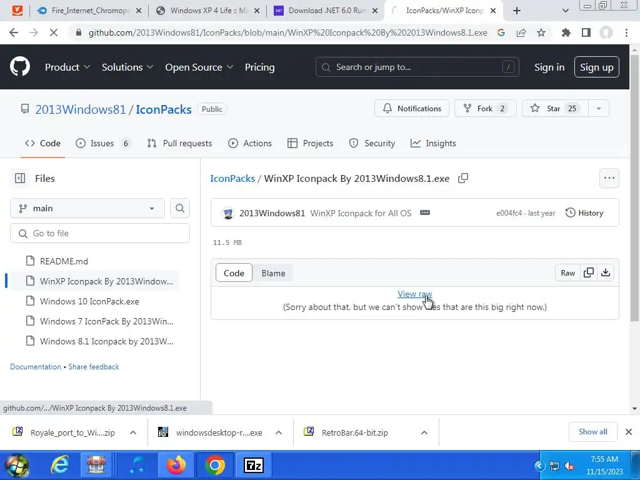Download the raw file icon
Viewport: 640px width, 480px height.
[606, 272]
